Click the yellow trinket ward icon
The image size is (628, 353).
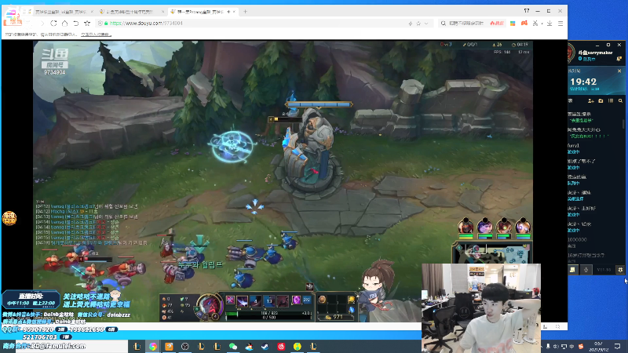click(351, 300)
